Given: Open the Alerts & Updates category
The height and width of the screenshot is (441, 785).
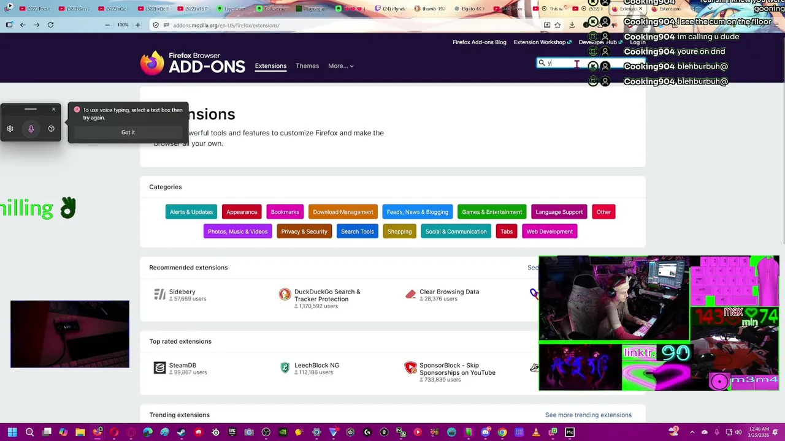Looking at the screenshot, I should point(191,212).
